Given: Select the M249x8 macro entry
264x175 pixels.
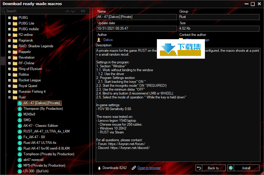Looking at the screenshot, I should (x=29, y=114).
